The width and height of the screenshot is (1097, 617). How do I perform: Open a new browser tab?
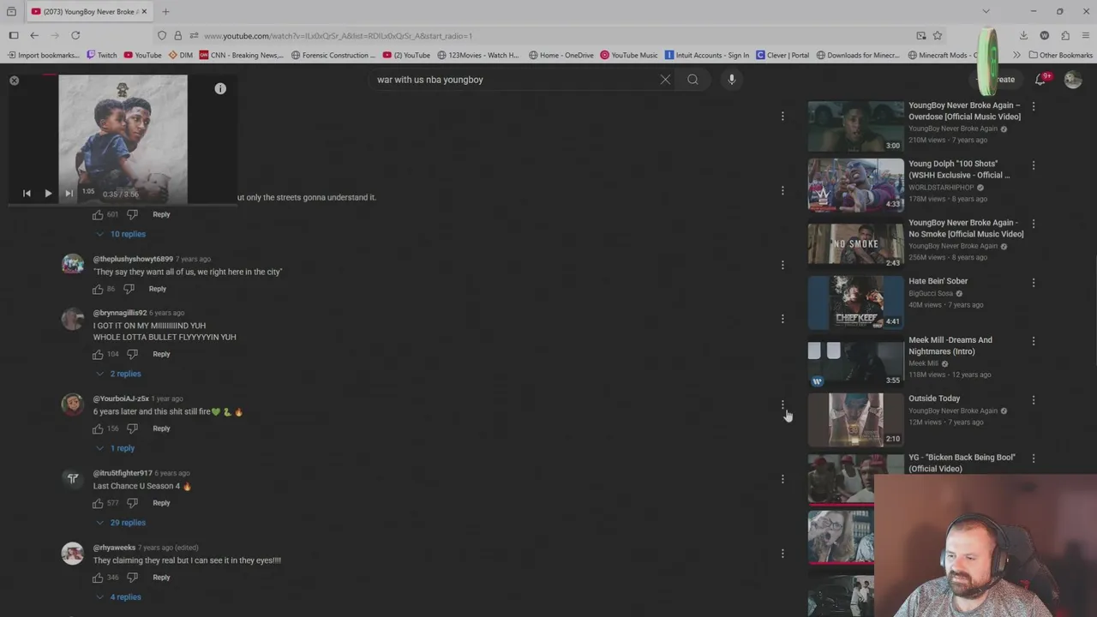(165, 11)
